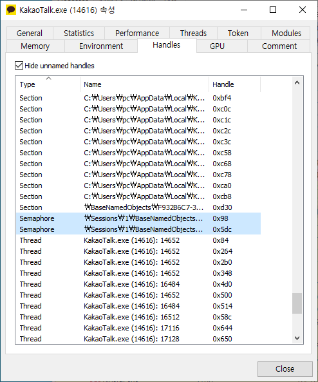Screen dimensions: 318x382
Task: Select Thread 16512 row with handle 0x58c
Action: tap(138, 317)
